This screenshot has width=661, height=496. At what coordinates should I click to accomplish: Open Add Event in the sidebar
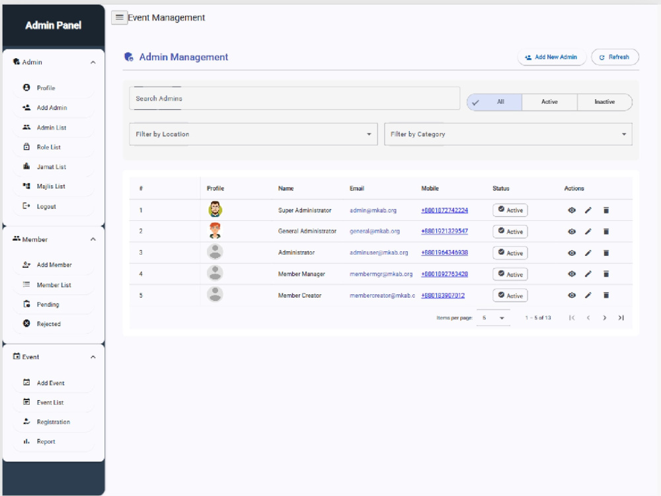54,383
